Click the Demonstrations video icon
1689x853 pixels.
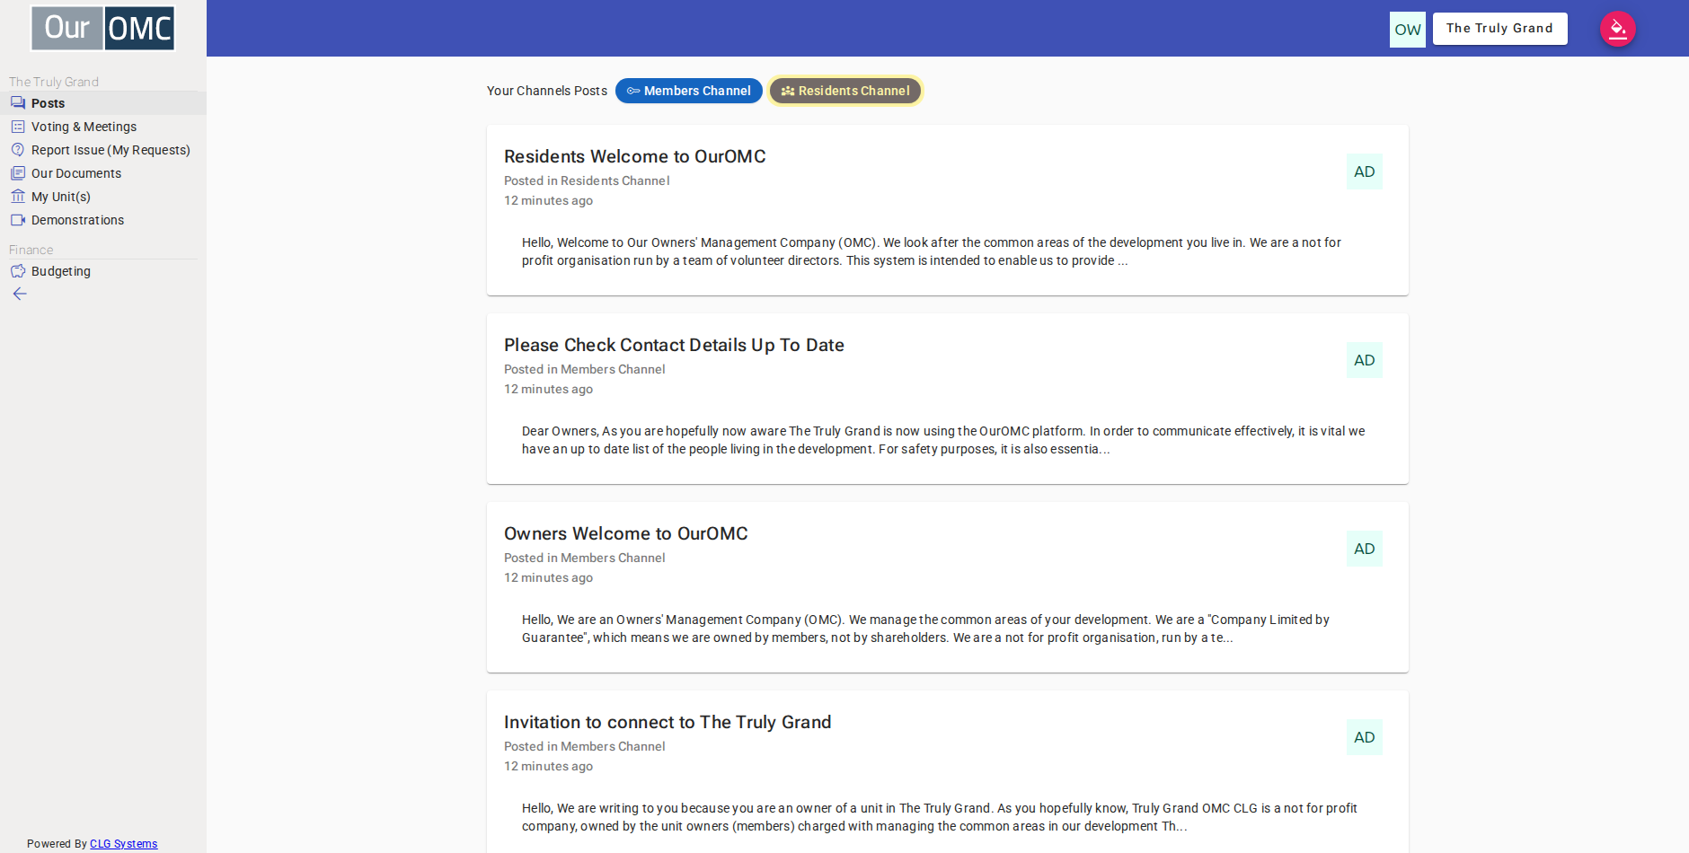[18, 220]
